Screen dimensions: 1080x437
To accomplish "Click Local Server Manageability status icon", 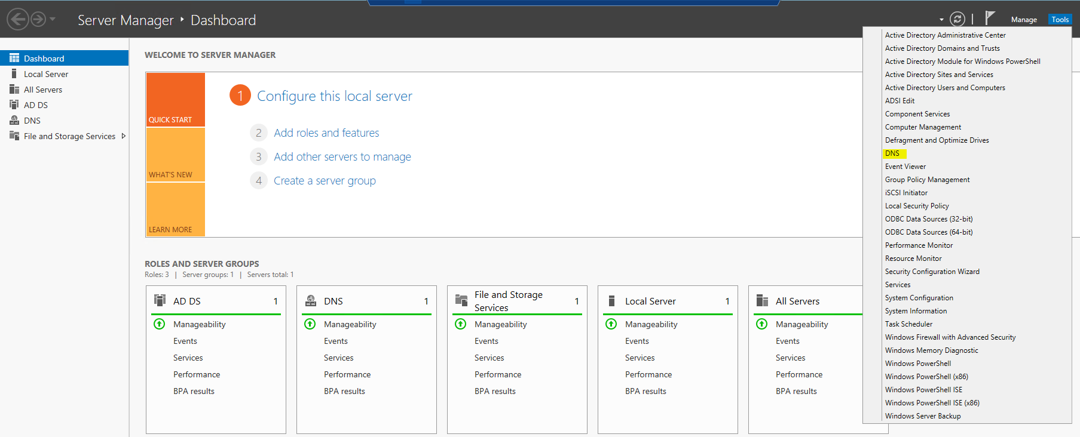I will [x=611, y=324].
